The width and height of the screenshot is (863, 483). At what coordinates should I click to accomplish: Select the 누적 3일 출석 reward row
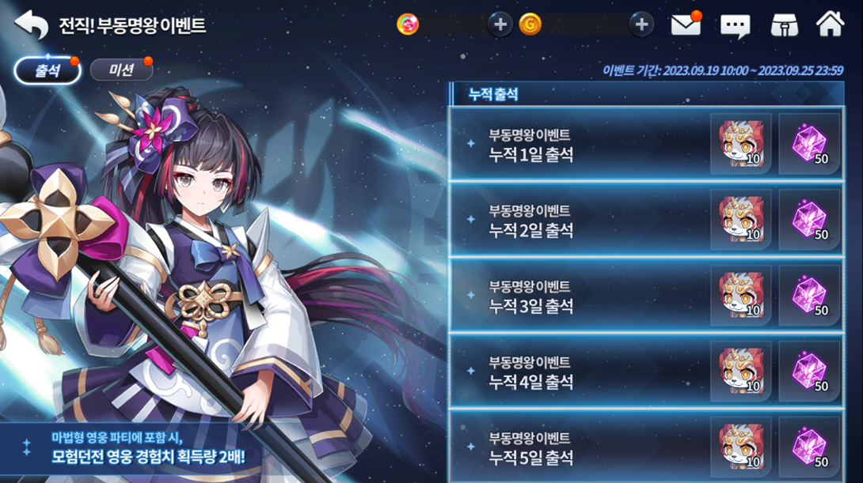(x=646, y=296)
